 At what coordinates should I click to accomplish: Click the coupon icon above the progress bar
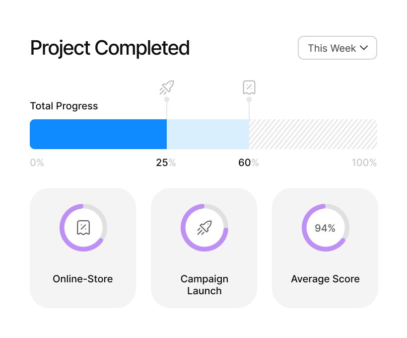click(249, 87)
